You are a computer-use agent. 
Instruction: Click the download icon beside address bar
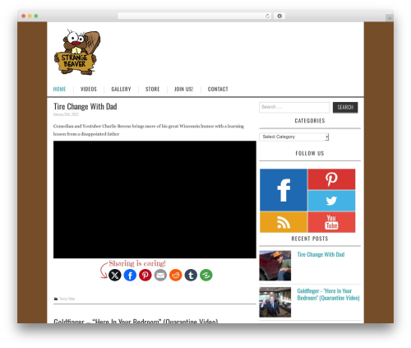click(279, 16)
